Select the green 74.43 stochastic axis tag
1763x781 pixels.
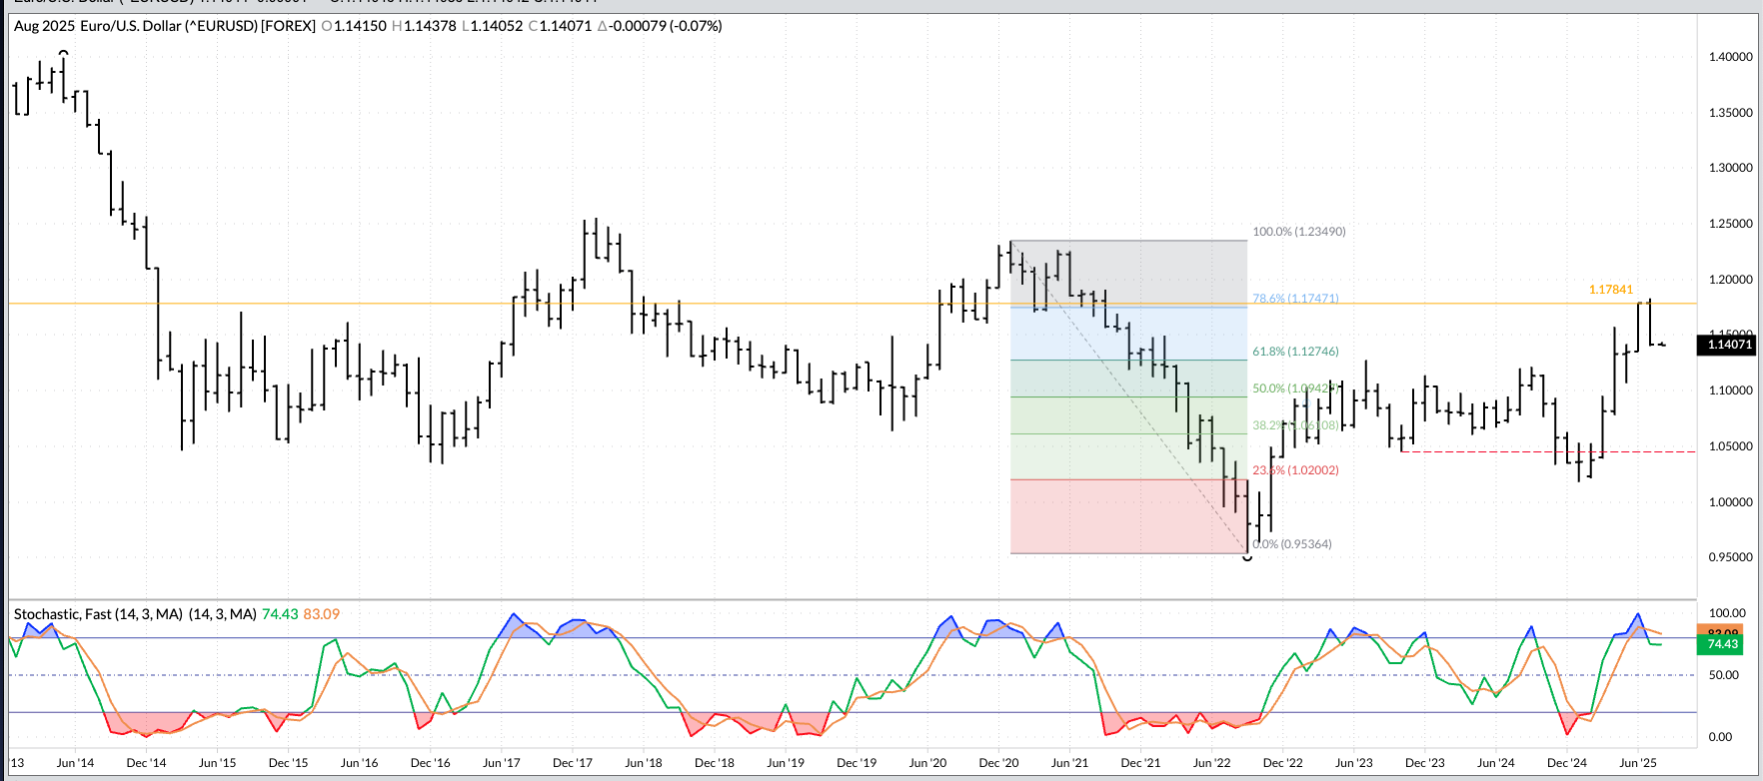1724,645
